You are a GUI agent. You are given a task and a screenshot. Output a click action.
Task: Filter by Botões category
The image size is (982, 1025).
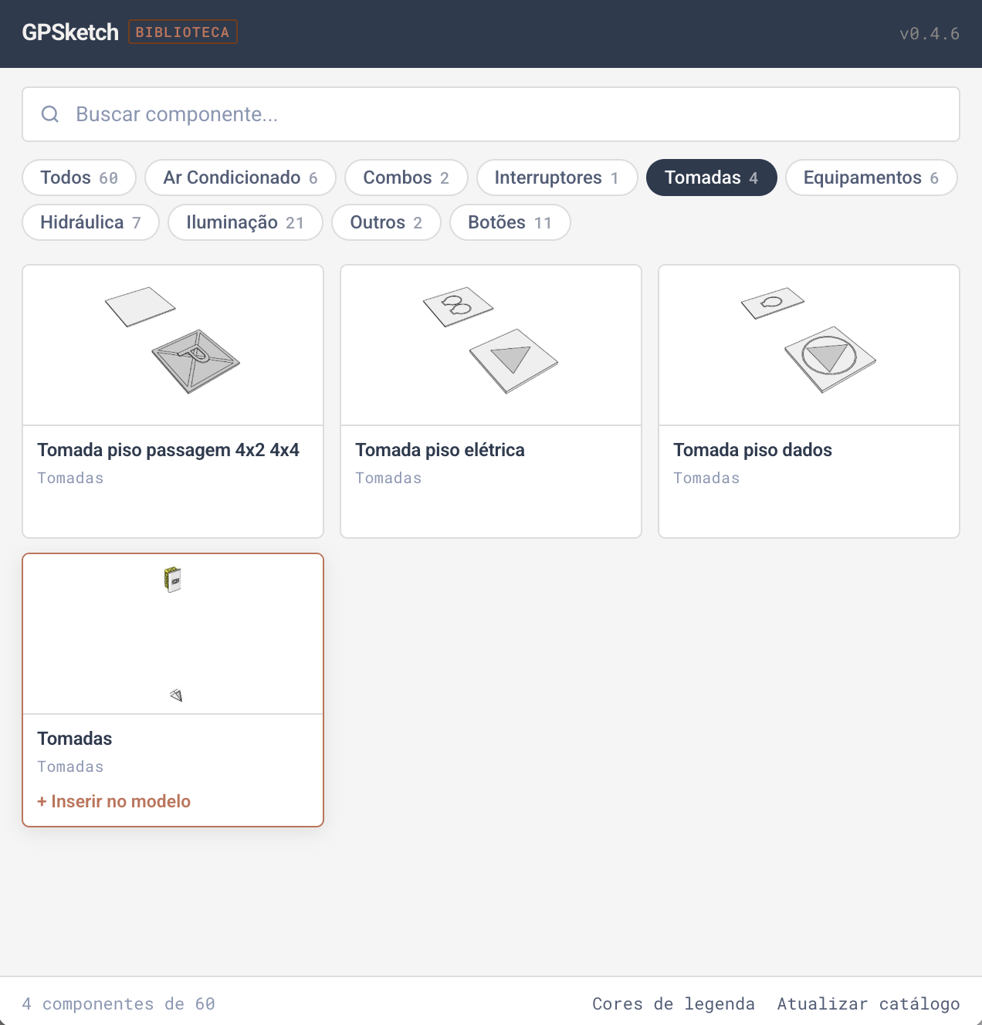pyautogui.click(x=510, y=222)
